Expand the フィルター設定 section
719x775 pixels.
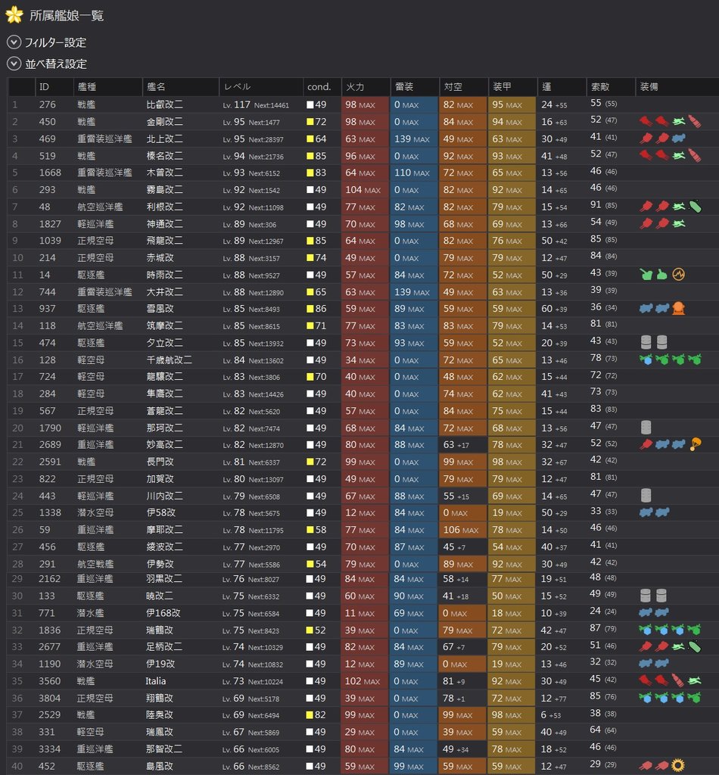(14, 42)
